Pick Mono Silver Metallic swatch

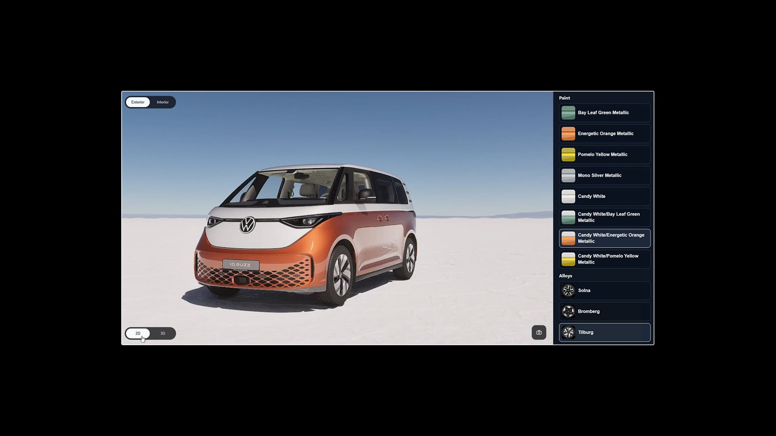(x=568, y=176)
